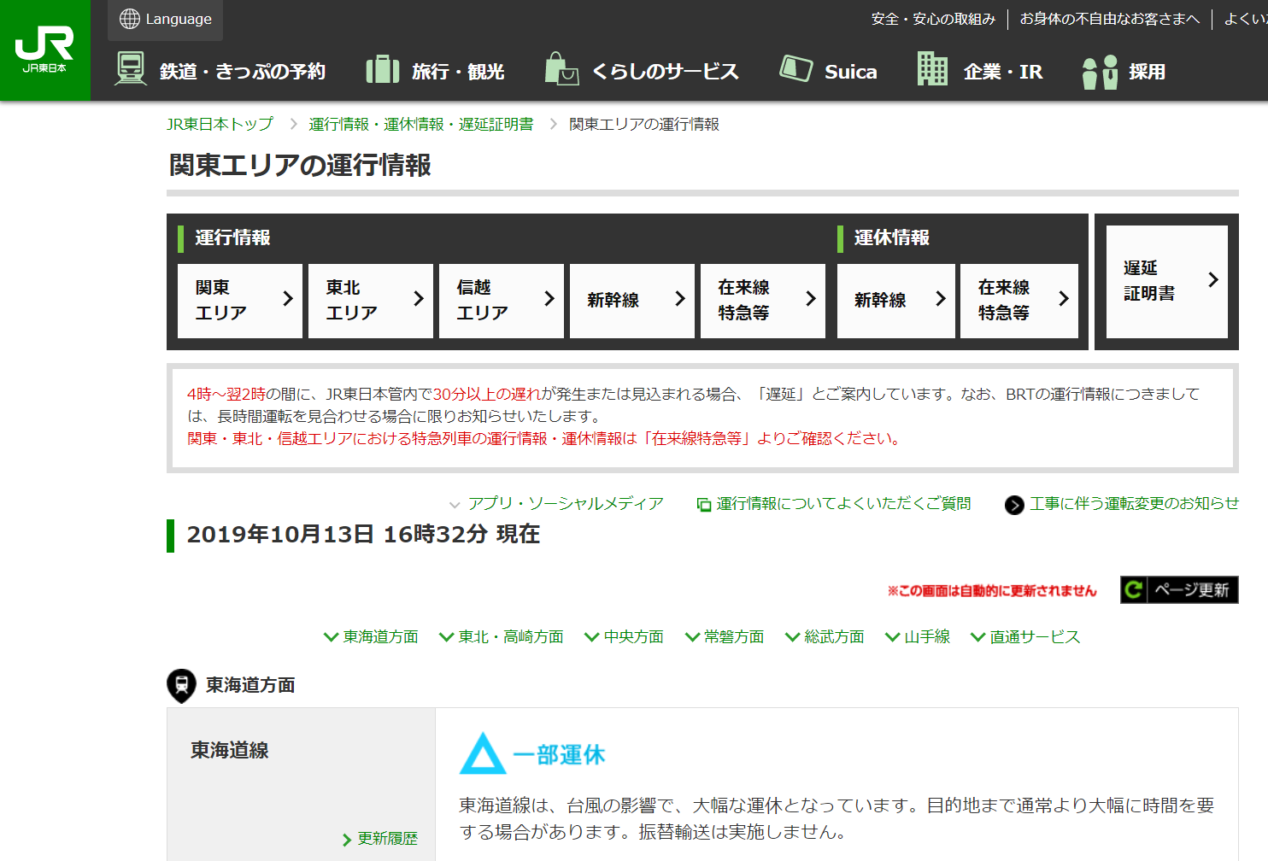
Task: Click the people icon for 採用
Action: click(x=1100, y=72)
